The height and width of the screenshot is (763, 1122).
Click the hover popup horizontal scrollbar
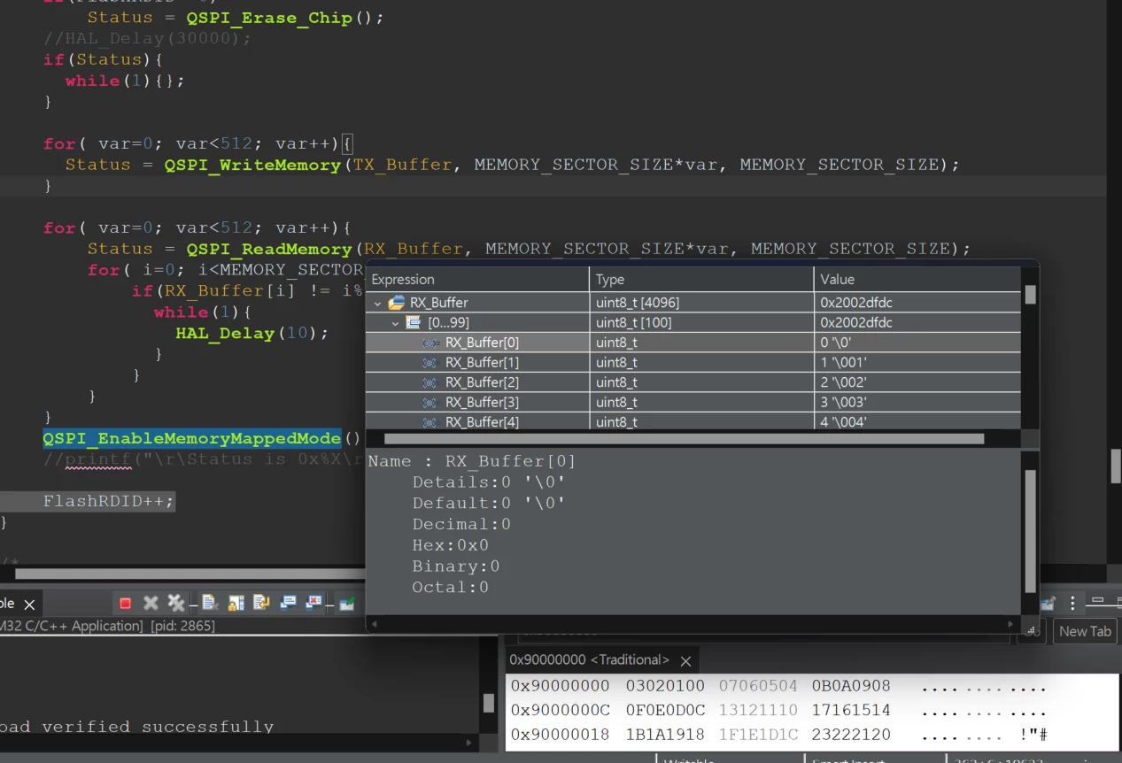[x=684, y=439]
